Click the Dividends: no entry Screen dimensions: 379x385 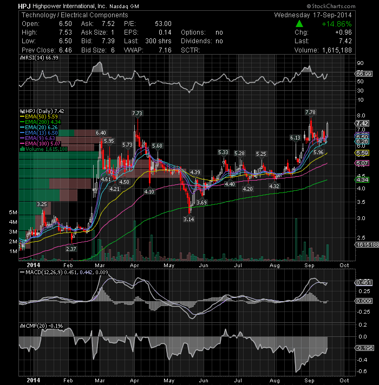(x=202, y=41)
